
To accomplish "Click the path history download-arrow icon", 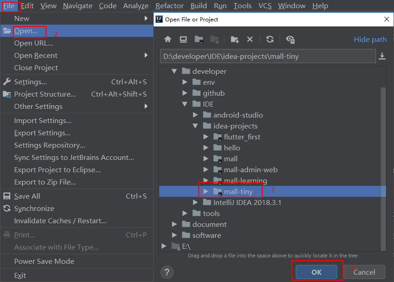I will [x=382, y=56].
